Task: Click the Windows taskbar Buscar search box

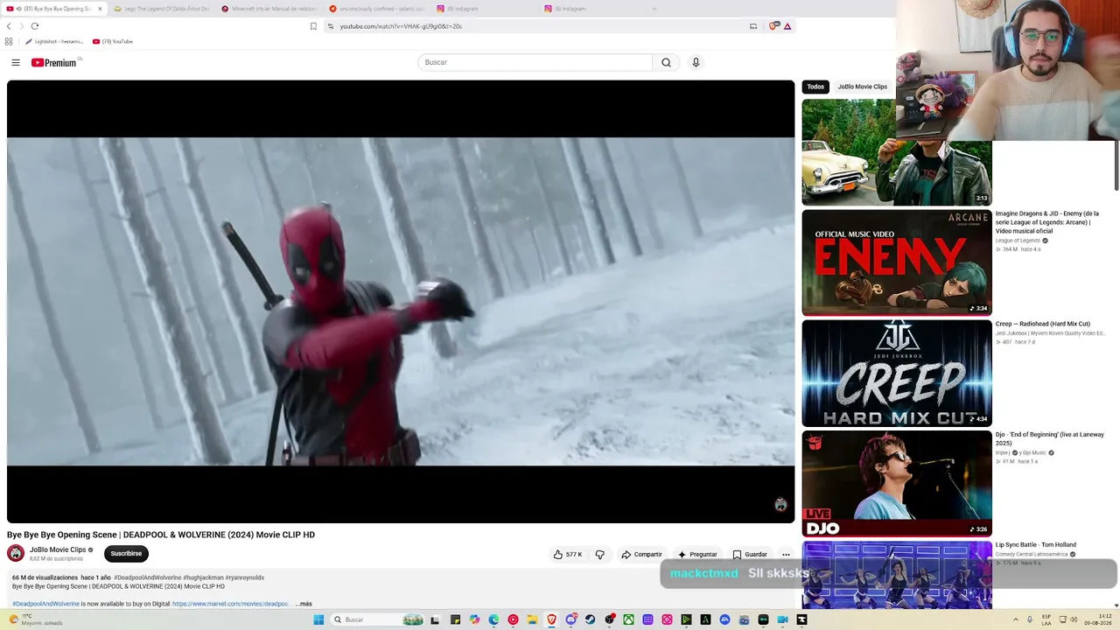Action: click(376, 619)
